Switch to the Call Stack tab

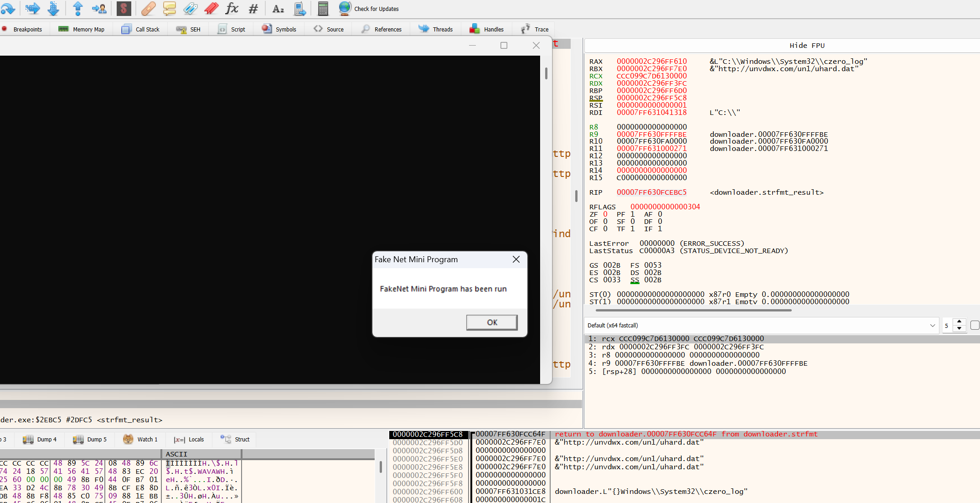click(x=140, y=29)
